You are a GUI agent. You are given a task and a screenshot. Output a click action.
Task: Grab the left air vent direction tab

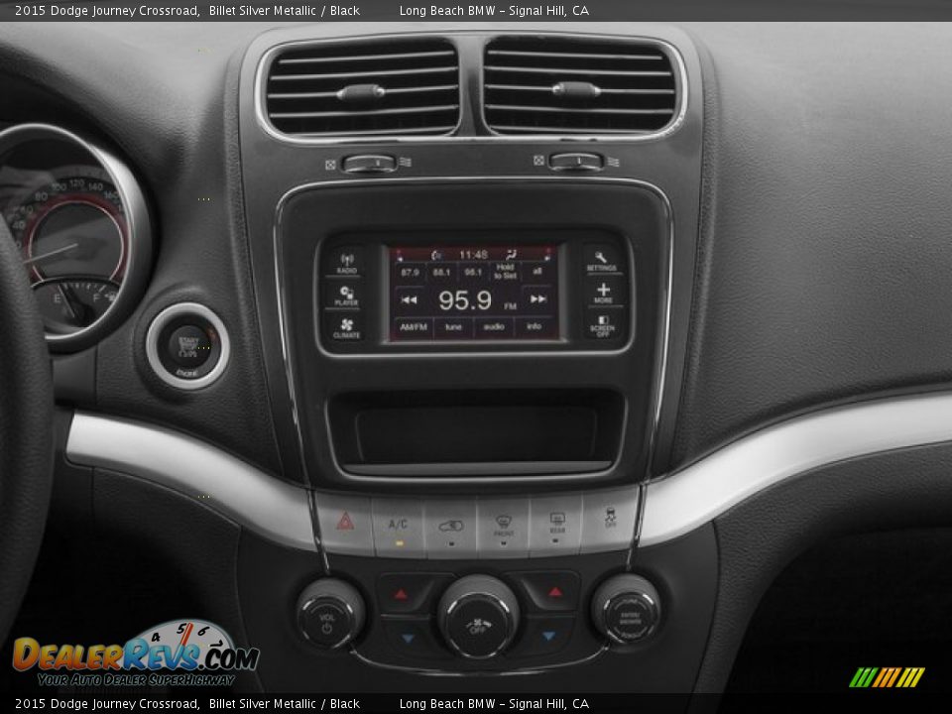361,92
